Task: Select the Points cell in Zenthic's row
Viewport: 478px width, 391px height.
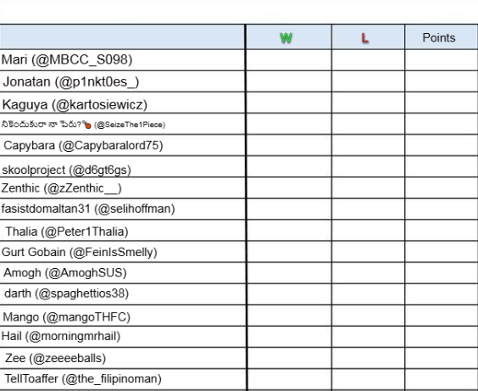Action: (x=442, y=188)
